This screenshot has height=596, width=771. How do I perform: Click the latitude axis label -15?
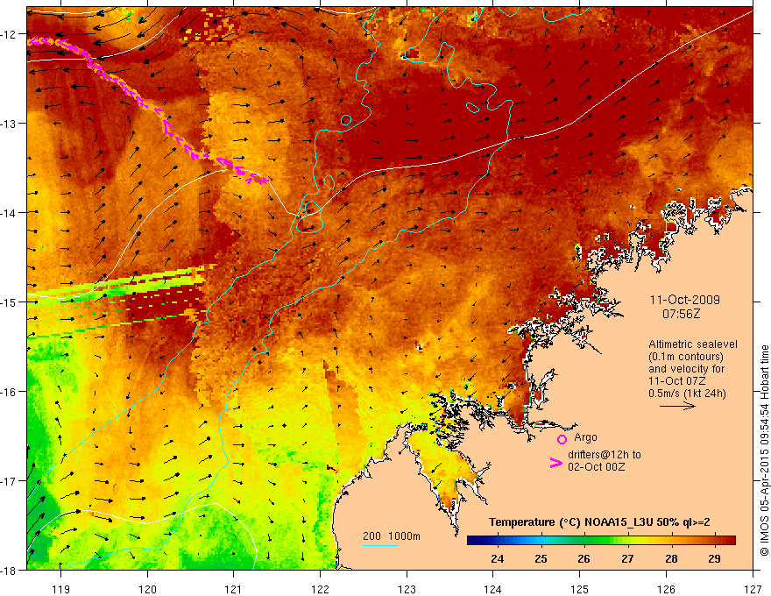(10, 302)
